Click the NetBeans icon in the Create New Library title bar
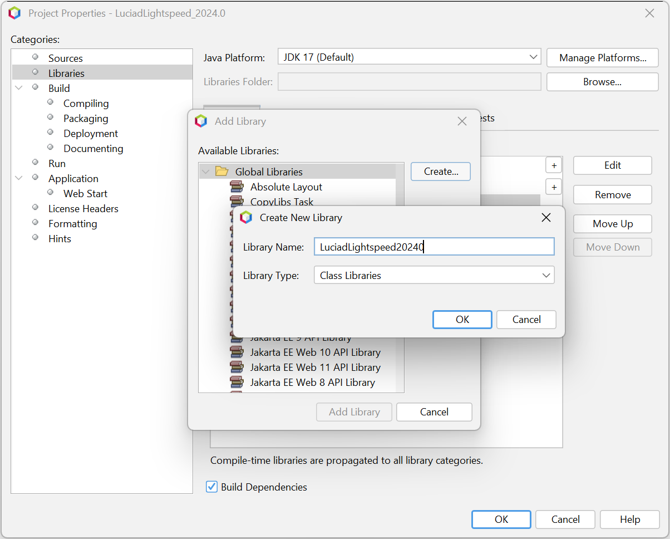The width and height of the screenshot is (670, 539). click(x=246, y=218)
